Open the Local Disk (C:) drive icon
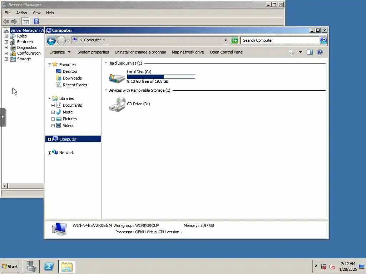This screenshot has width=366, height=274. coord(117,78)
